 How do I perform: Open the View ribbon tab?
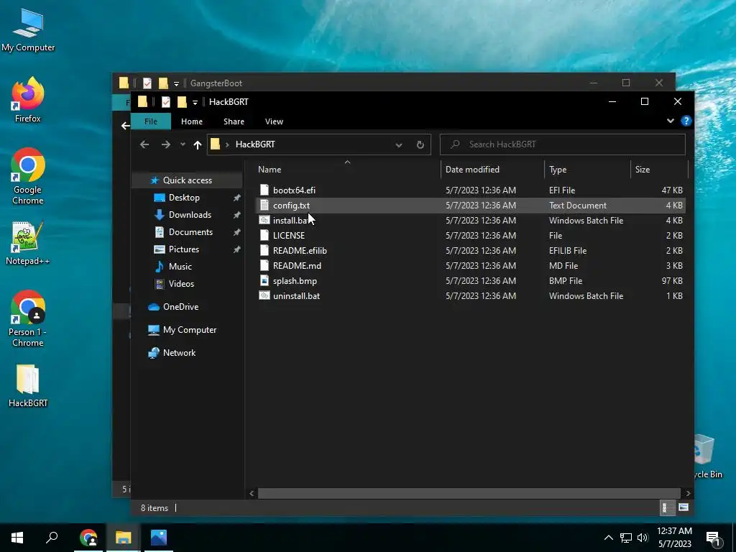[x=274, y=121]
